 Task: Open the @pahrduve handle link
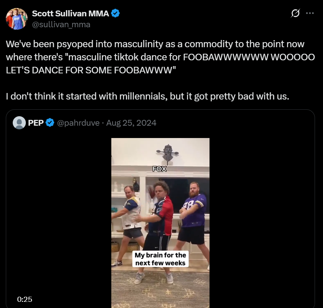[x=77, y=123]
